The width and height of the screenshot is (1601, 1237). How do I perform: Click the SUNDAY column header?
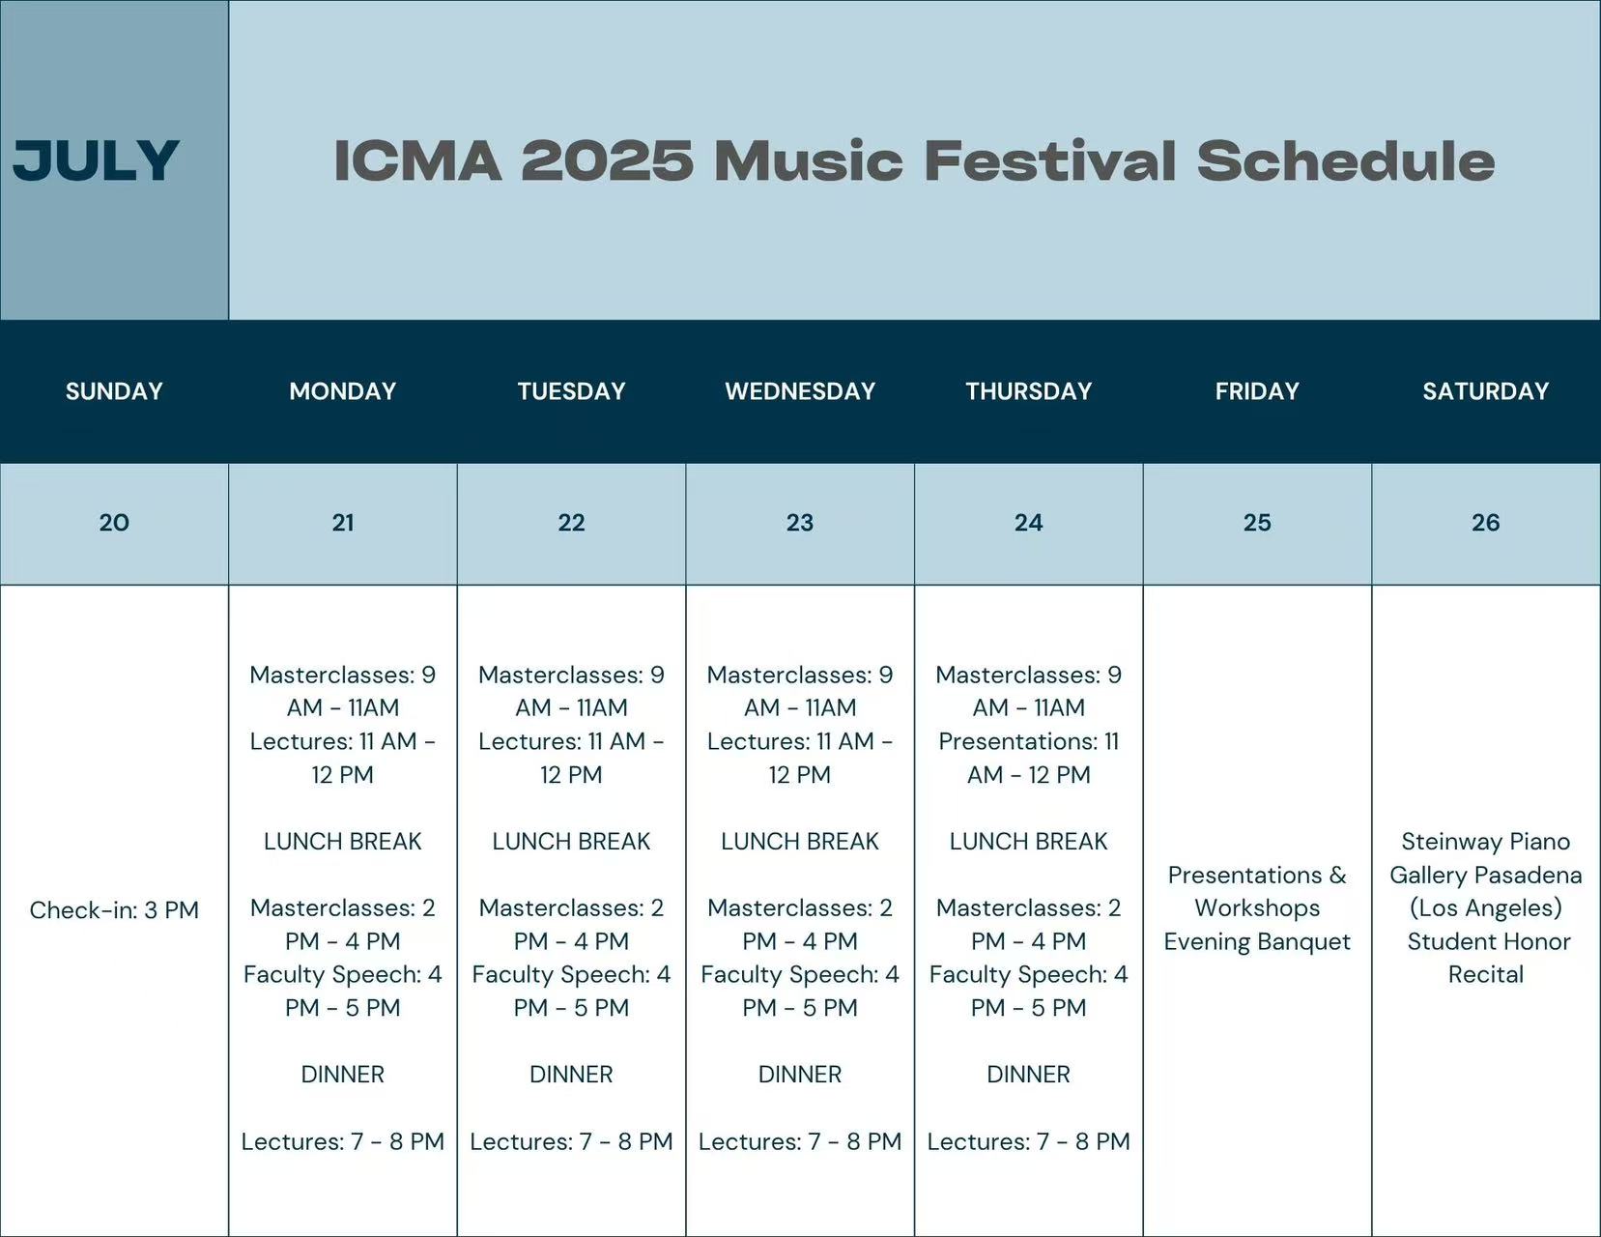tap(114, 391)
